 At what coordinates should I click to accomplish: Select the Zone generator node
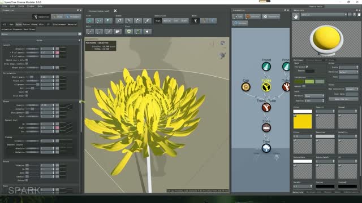coord(266,128)
